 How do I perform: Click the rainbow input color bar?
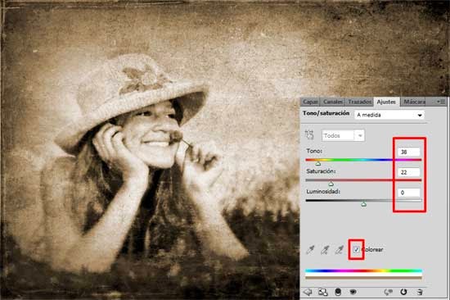point(363,270)
